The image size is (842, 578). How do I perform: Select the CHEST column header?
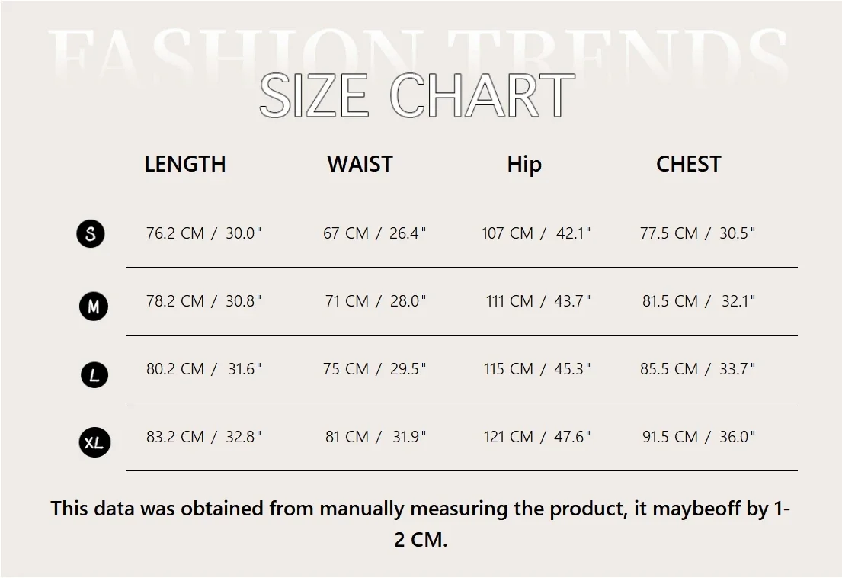click(688, 164)
